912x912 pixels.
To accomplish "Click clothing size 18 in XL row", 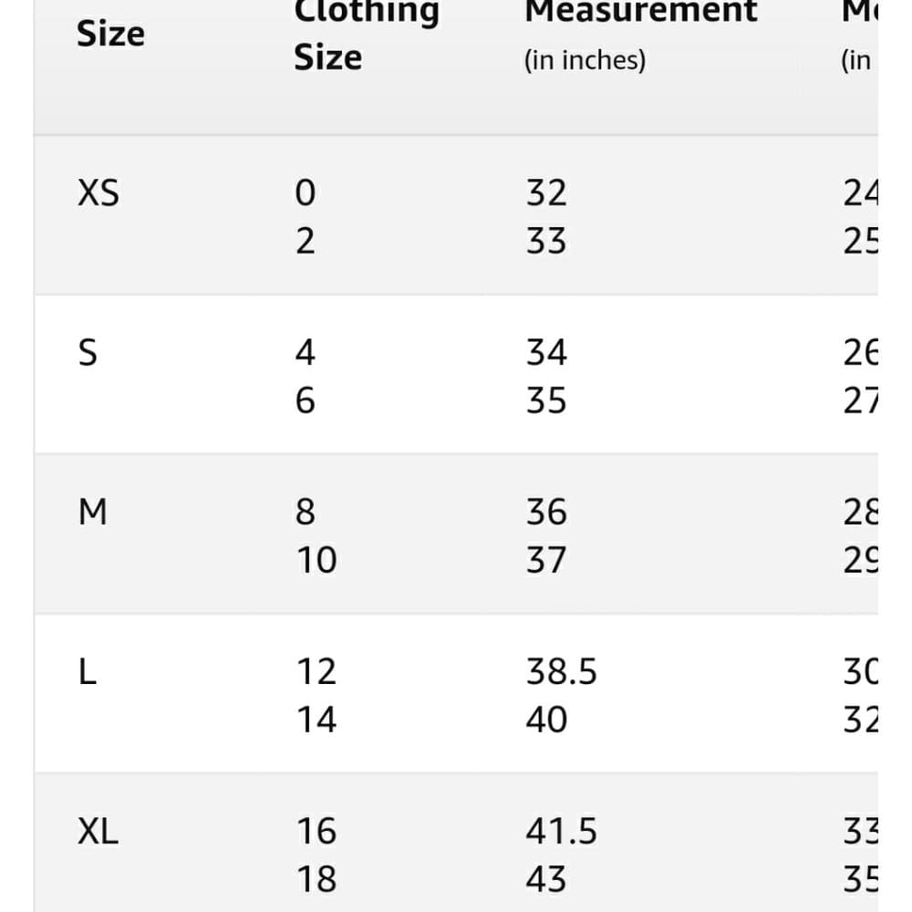I will [316, 878].
